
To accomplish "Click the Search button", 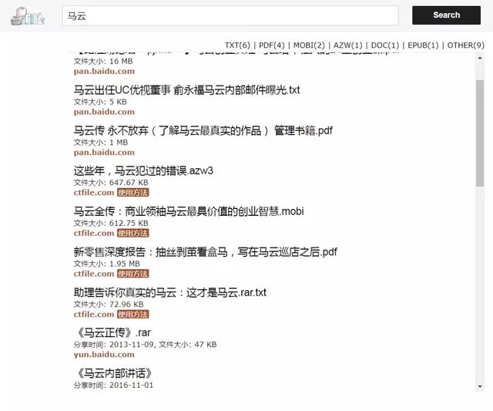I will pyautogui.click(x=446, y=15).
